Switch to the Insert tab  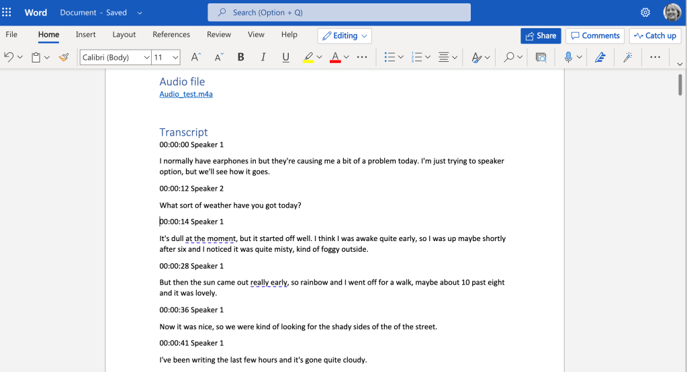click(x=85, y=35)
